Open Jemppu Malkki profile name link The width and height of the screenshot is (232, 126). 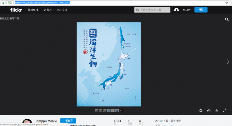(x=46, y=121)
